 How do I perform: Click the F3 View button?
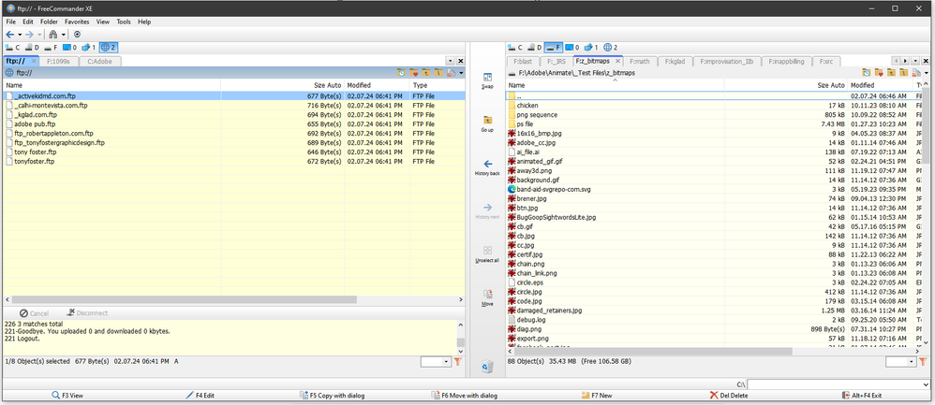(x=67, y=395)
